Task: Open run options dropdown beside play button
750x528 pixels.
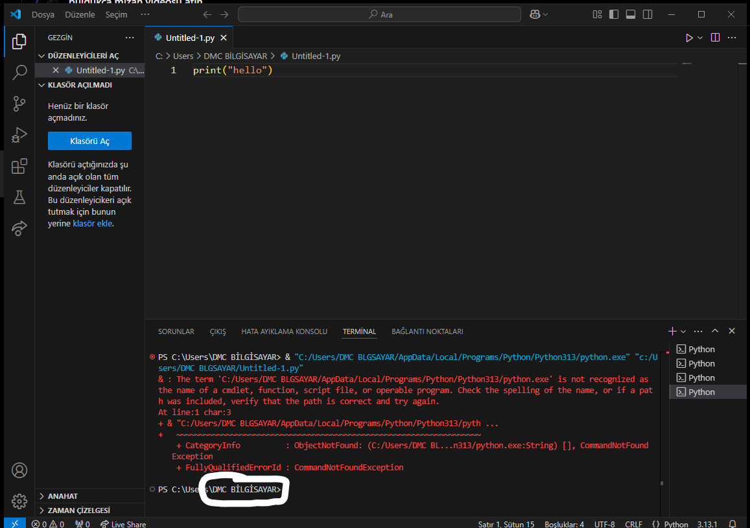Action: click(700, 38)
